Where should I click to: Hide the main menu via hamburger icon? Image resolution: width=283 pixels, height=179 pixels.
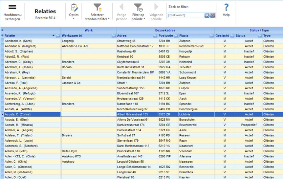pos(12,7)
